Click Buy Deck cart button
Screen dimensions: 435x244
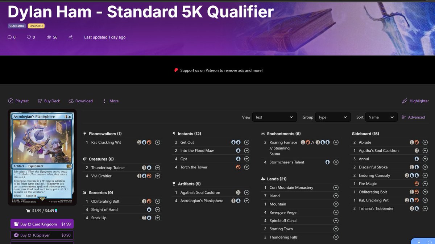[x=48, y=101]
